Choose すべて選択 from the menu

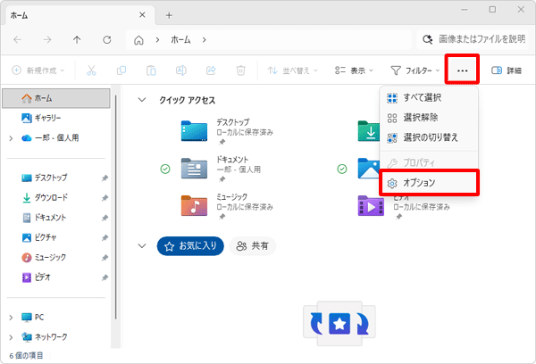tap(428, 97)
